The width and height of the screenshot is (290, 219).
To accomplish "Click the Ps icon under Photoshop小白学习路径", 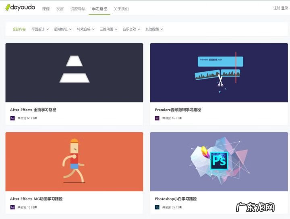I will click(x=157, y=207).
